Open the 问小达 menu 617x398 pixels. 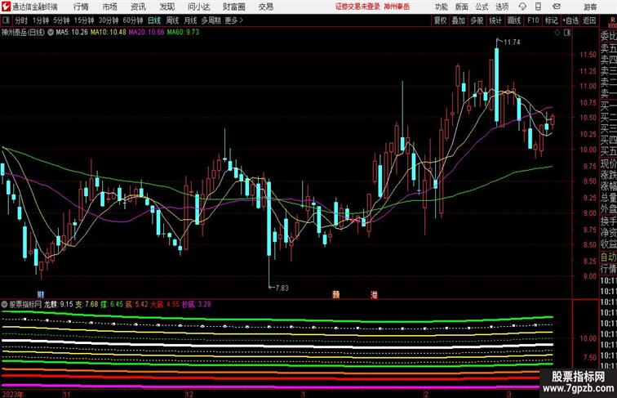[x=198, y=7]
